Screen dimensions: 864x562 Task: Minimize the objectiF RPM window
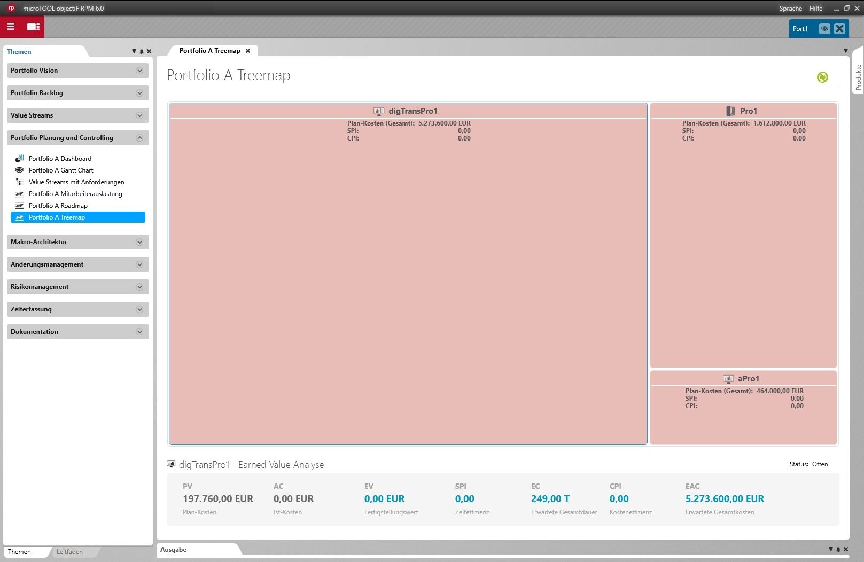tap(837, 9)
